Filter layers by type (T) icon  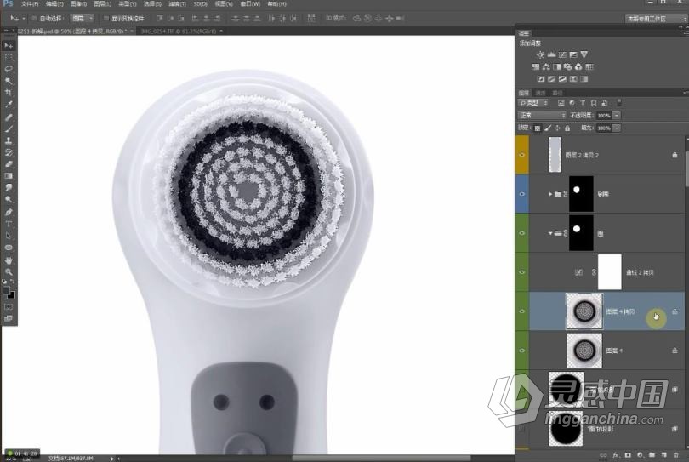tap(583, 103)
